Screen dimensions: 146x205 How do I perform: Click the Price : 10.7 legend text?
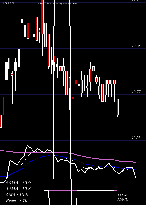[x=19, y=201]
